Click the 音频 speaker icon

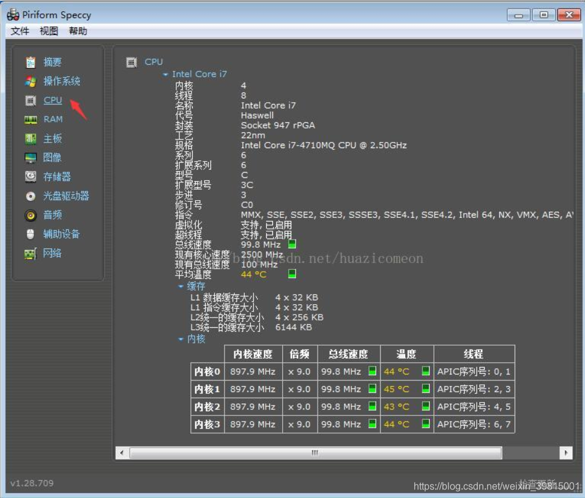point(31,215)
